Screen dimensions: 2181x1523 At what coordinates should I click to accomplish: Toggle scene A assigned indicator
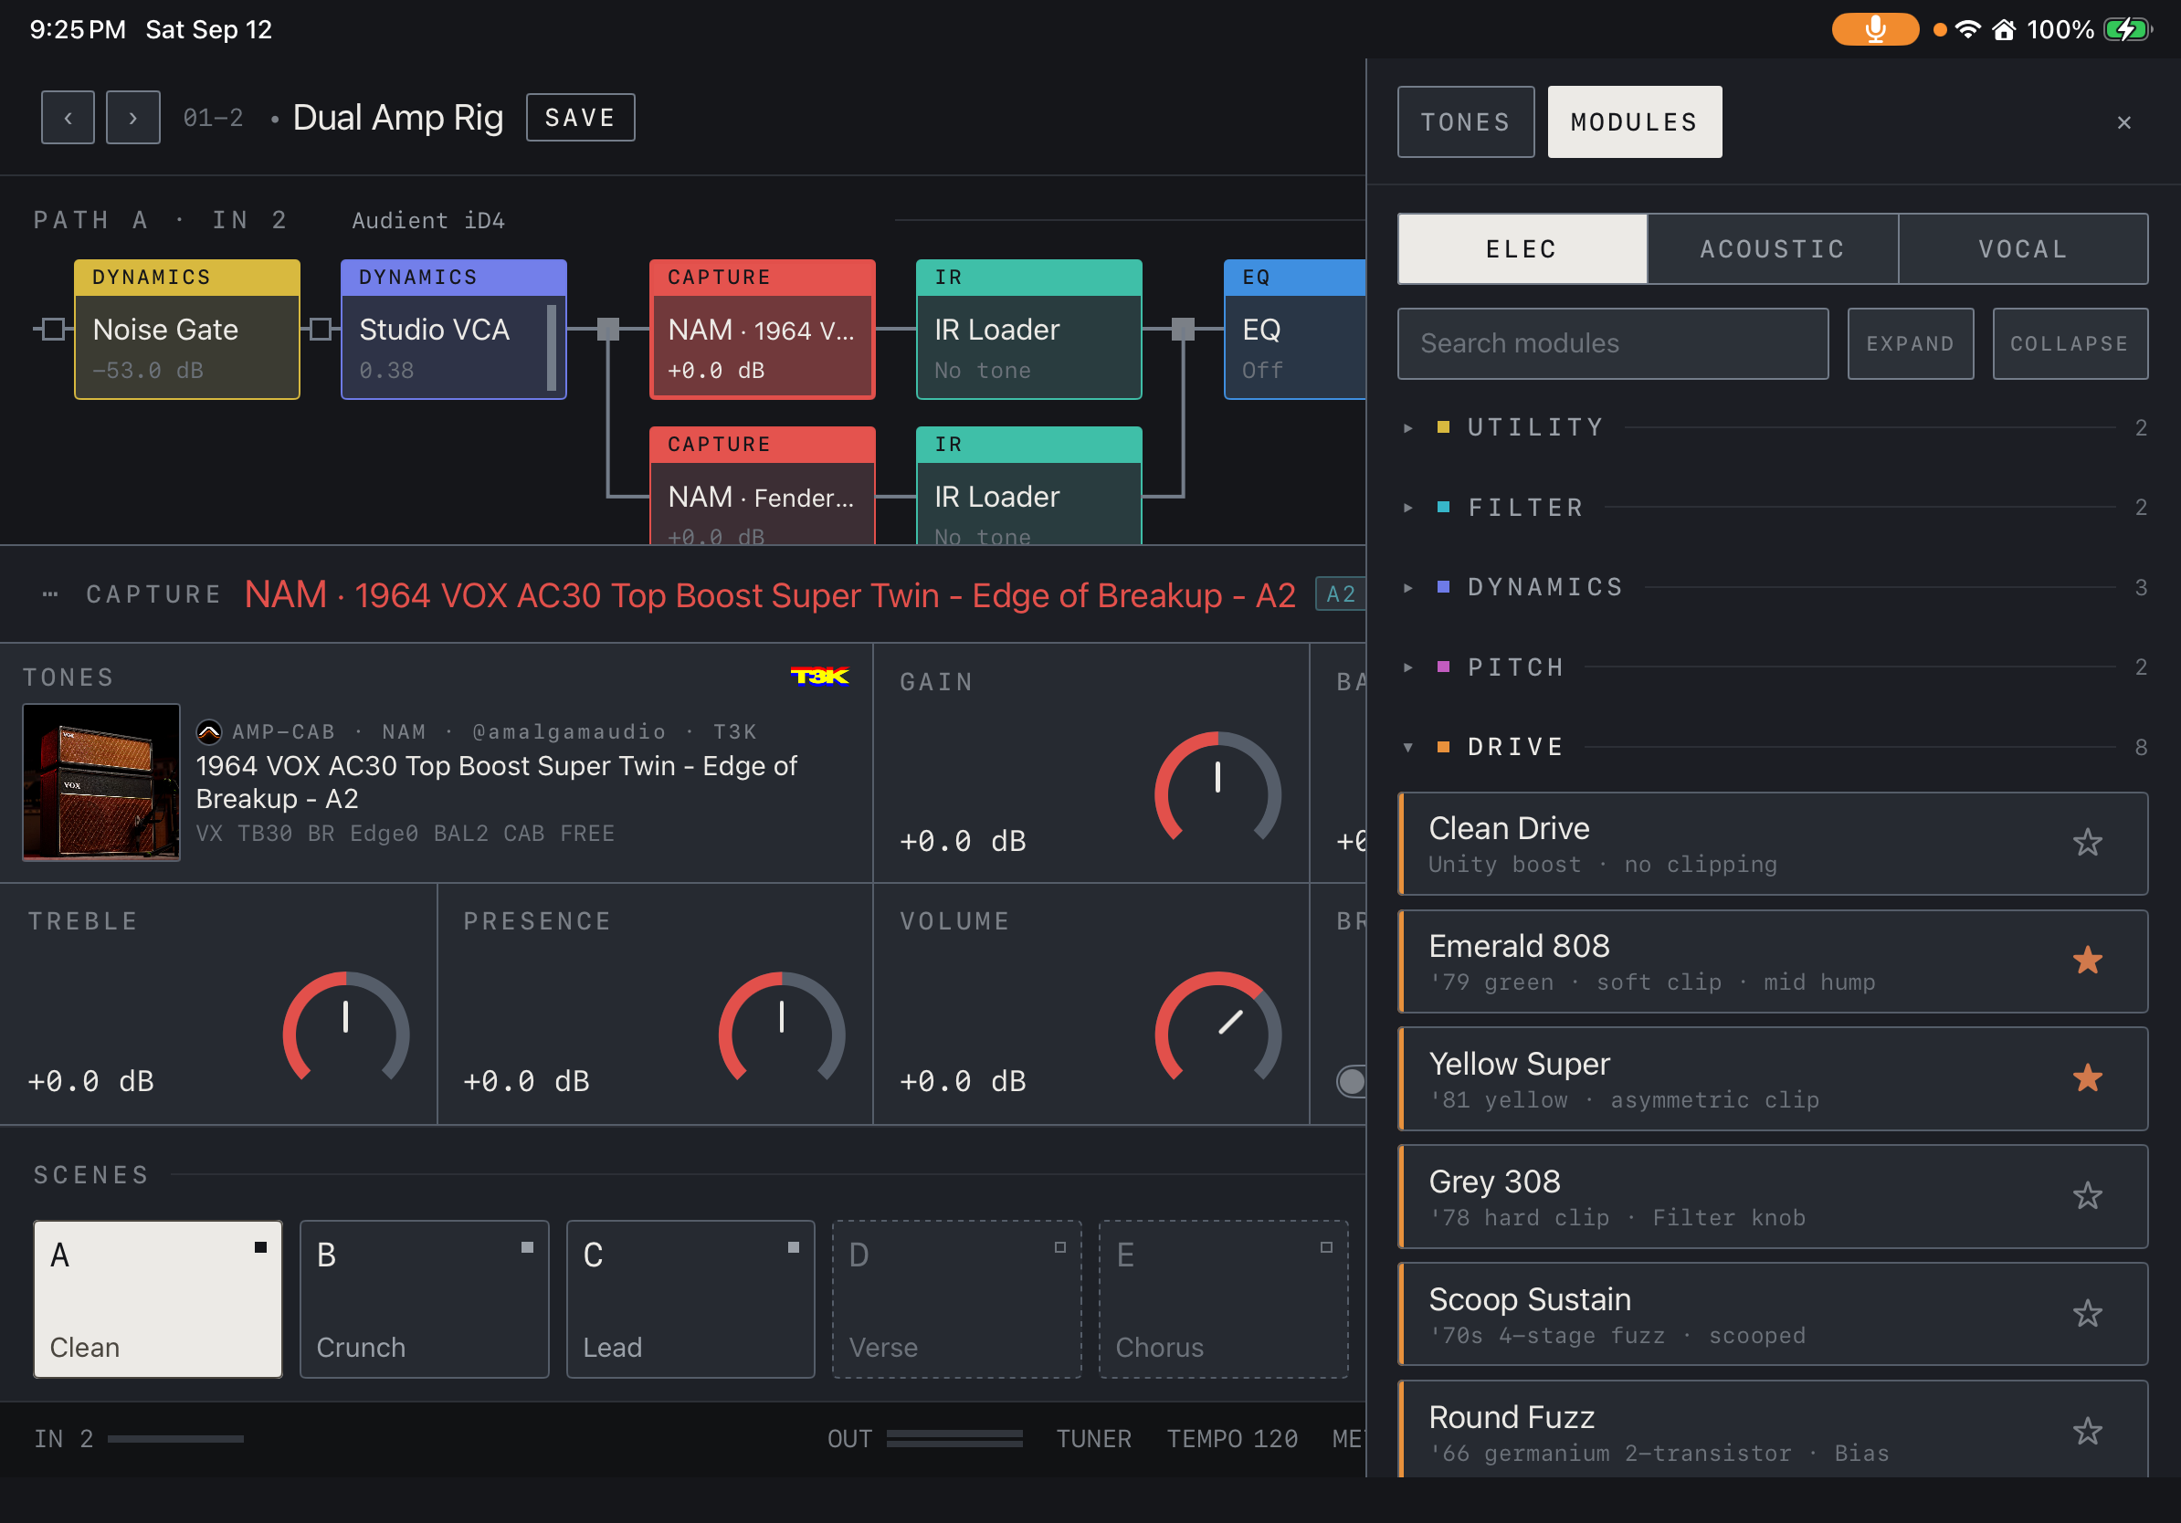pos(260,1246)
